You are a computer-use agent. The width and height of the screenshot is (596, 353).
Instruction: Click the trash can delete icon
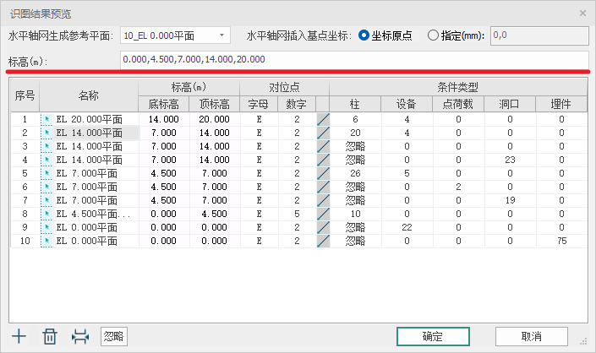point(50,336)
